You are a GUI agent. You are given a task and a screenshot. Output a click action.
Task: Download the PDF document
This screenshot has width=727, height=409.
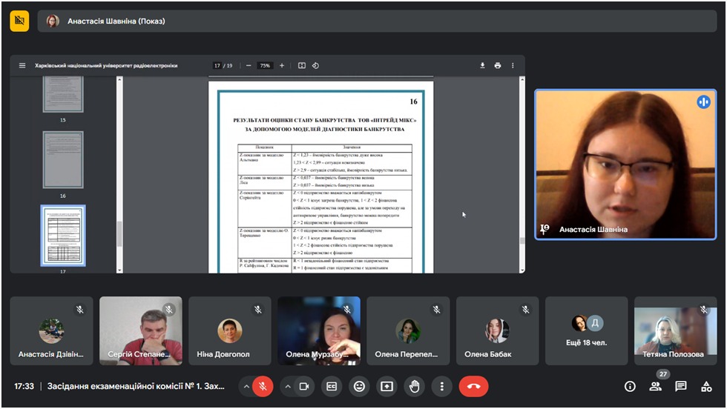pyautogui.click(x=482, y=65)
